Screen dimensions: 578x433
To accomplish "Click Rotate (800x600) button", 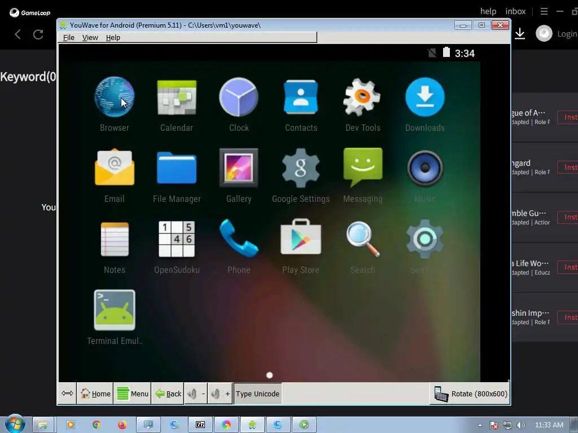I will tap(470, 394).
